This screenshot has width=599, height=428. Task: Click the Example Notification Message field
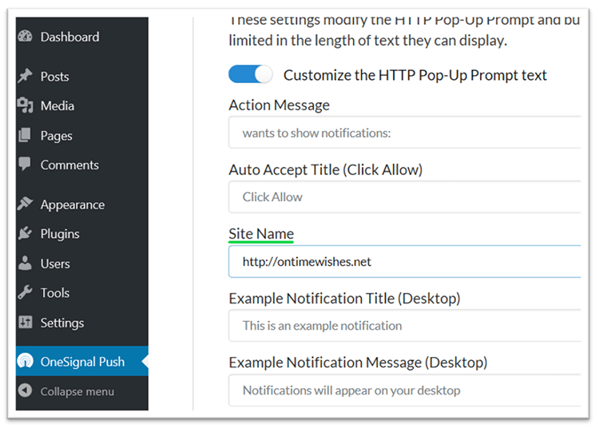click(x=404, y=390)
